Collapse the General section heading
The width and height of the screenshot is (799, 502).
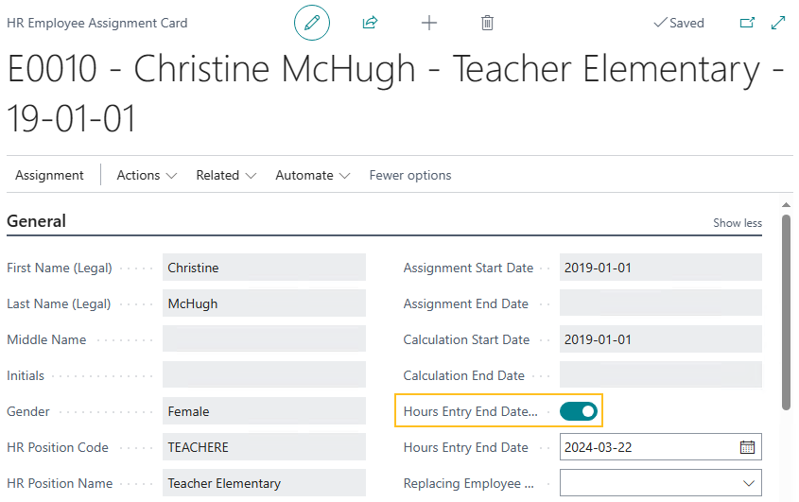37,221
